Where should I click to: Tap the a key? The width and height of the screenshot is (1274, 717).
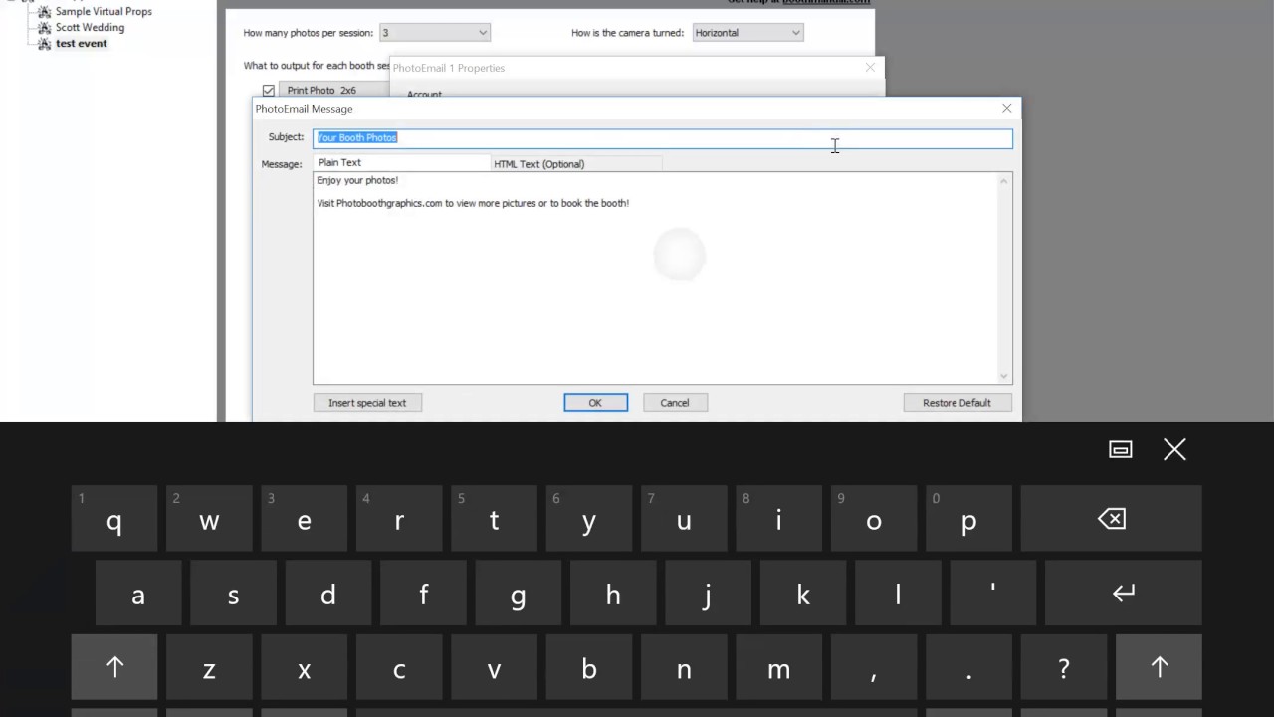pyautogui.click(x=138, y=594)
